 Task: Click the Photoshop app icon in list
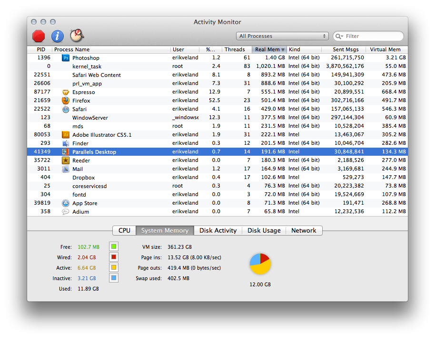[66, 57]
